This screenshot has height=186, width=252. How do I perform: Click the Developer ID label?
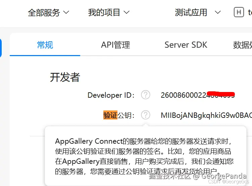[111, 95]
